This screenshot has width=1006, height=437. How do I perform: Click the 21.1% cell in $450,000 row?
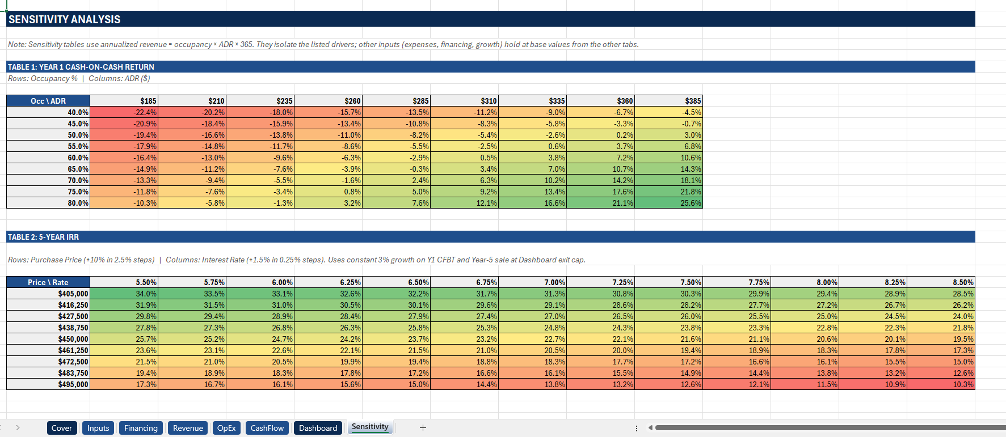pos(736,339)
